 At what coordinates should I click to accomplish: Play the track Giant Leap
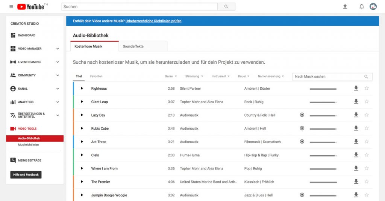82,102
